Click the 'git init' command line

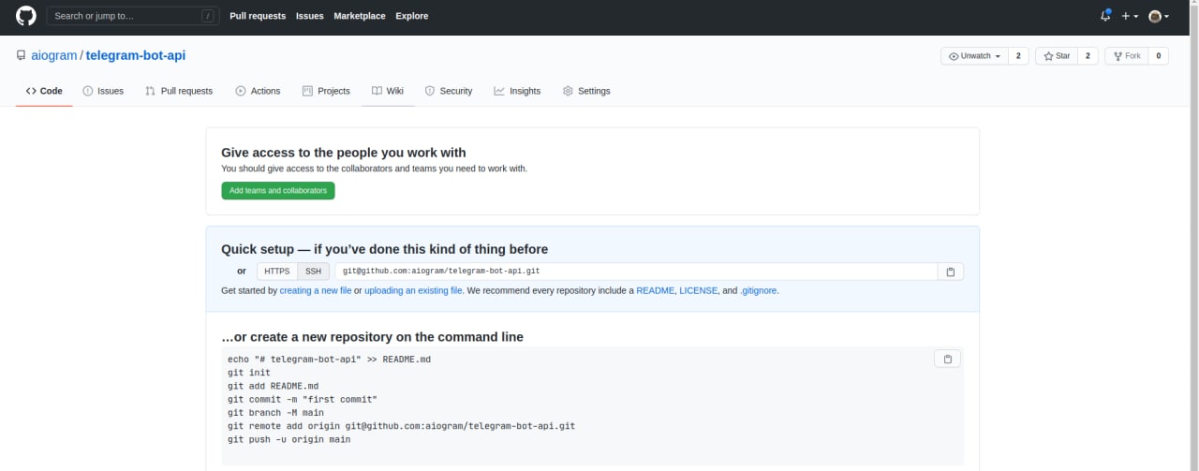coord(248,373)
